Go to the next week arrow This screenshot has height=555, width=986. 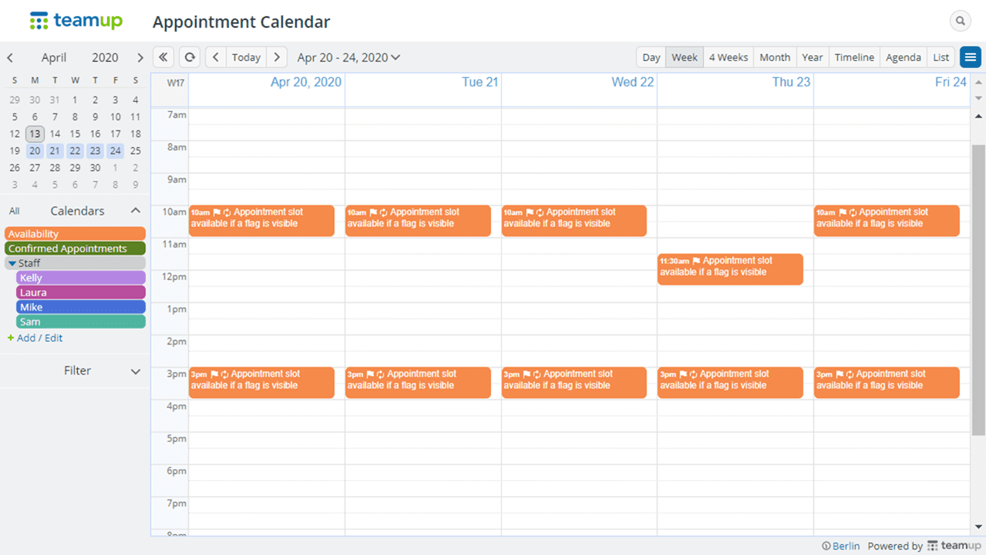click(277, 57)
